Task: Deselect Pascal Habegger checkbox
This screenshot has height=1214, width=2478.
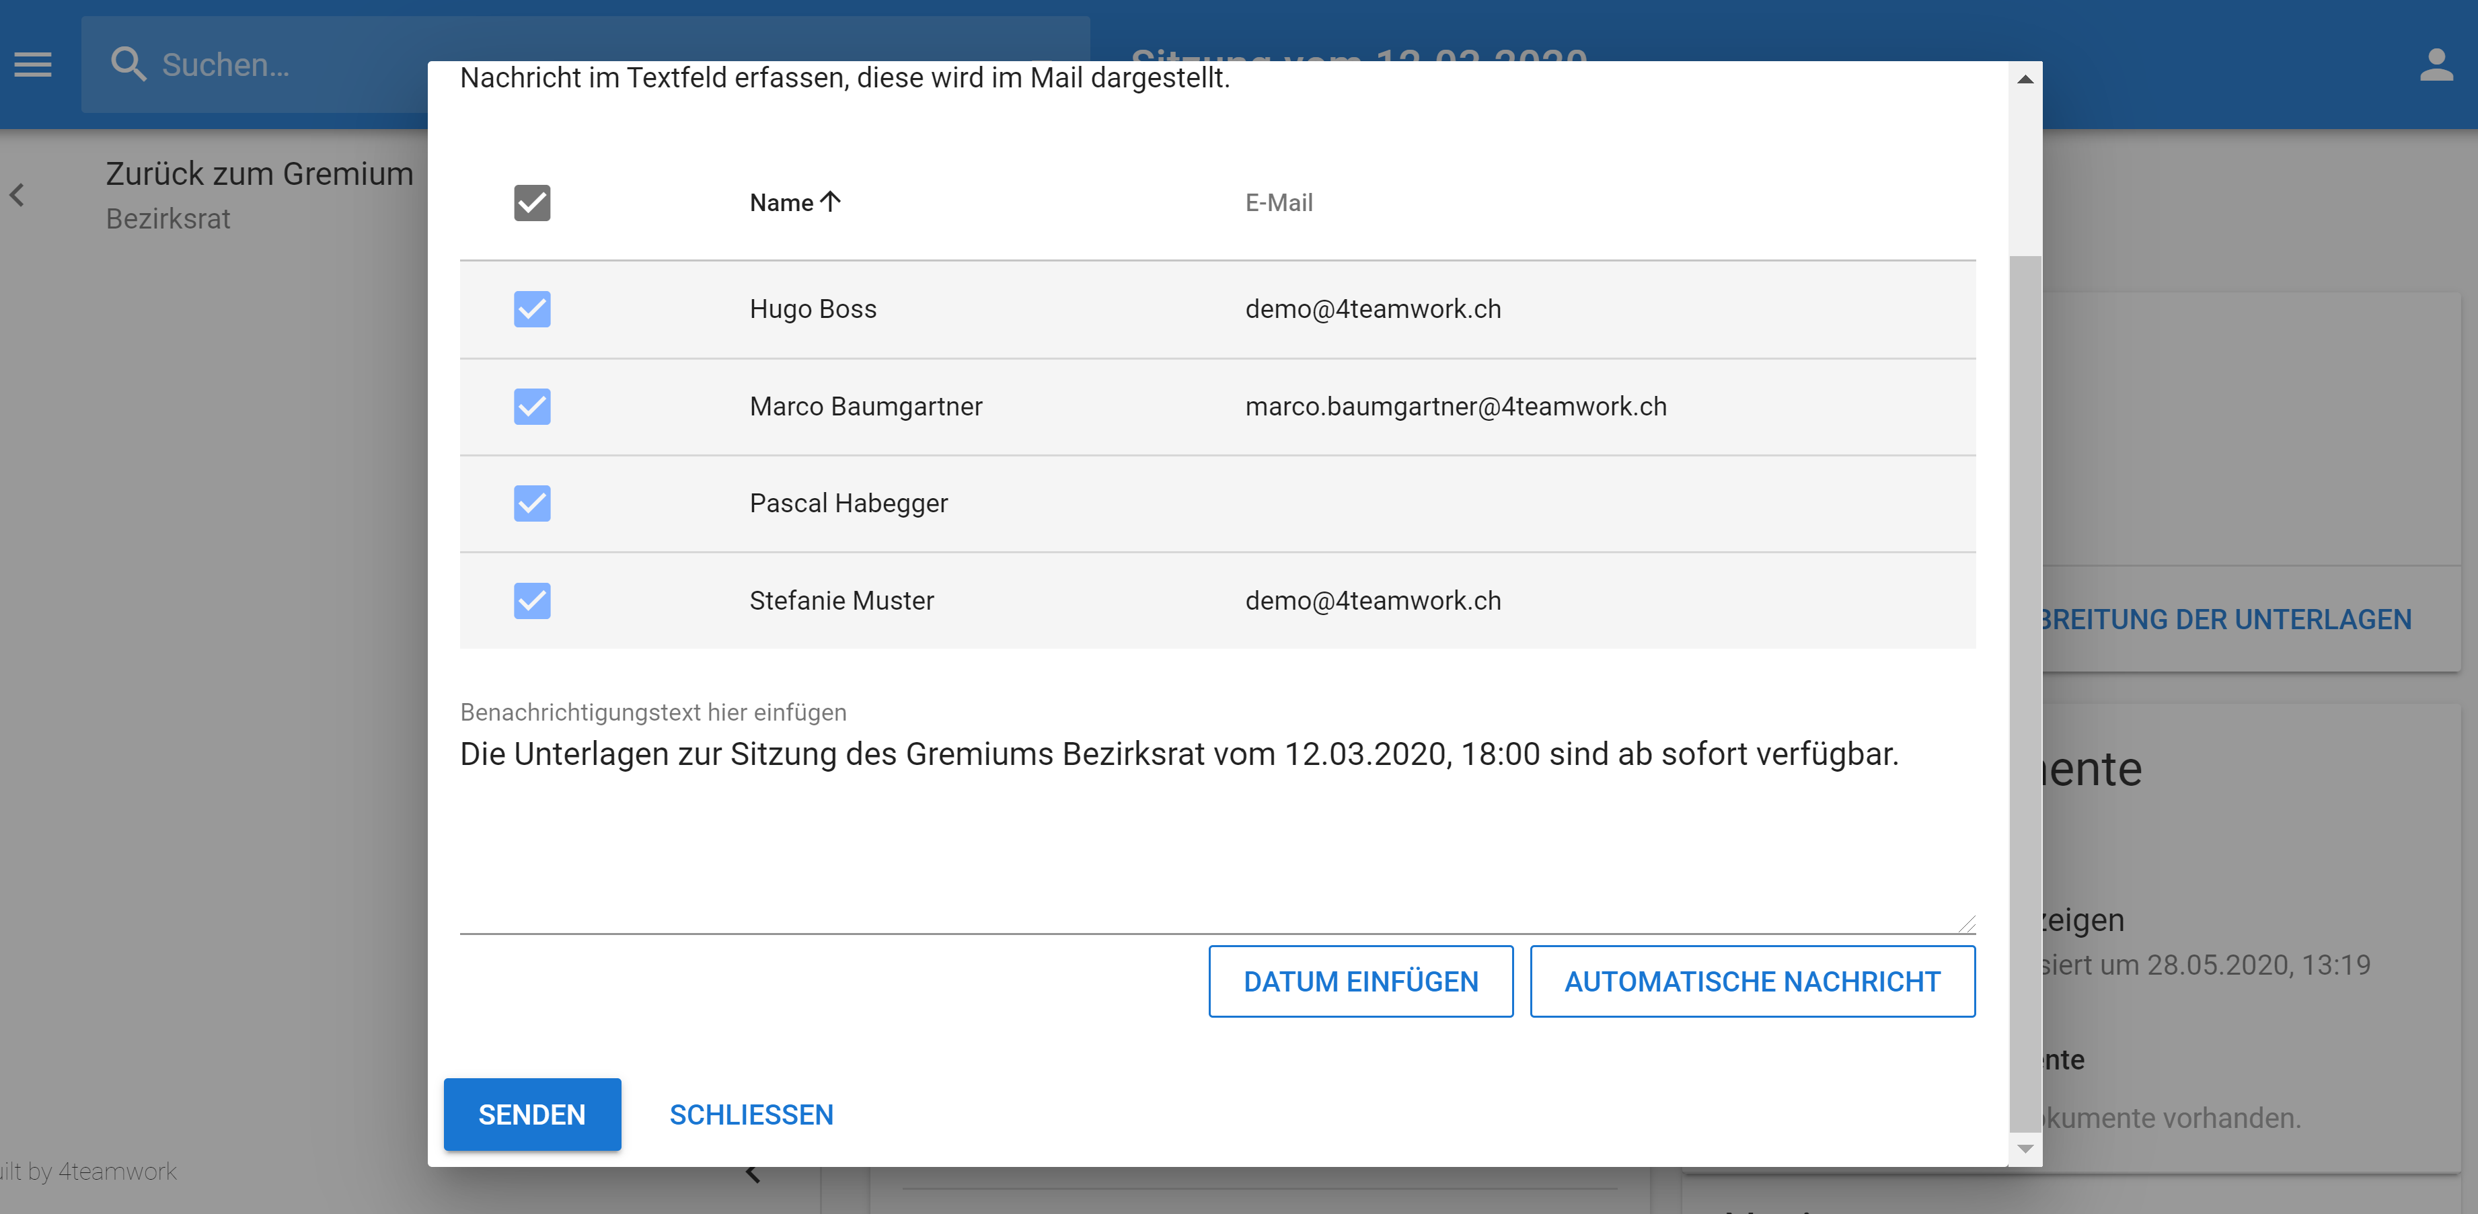Action: pyautogui.click(x=532, y=503)
